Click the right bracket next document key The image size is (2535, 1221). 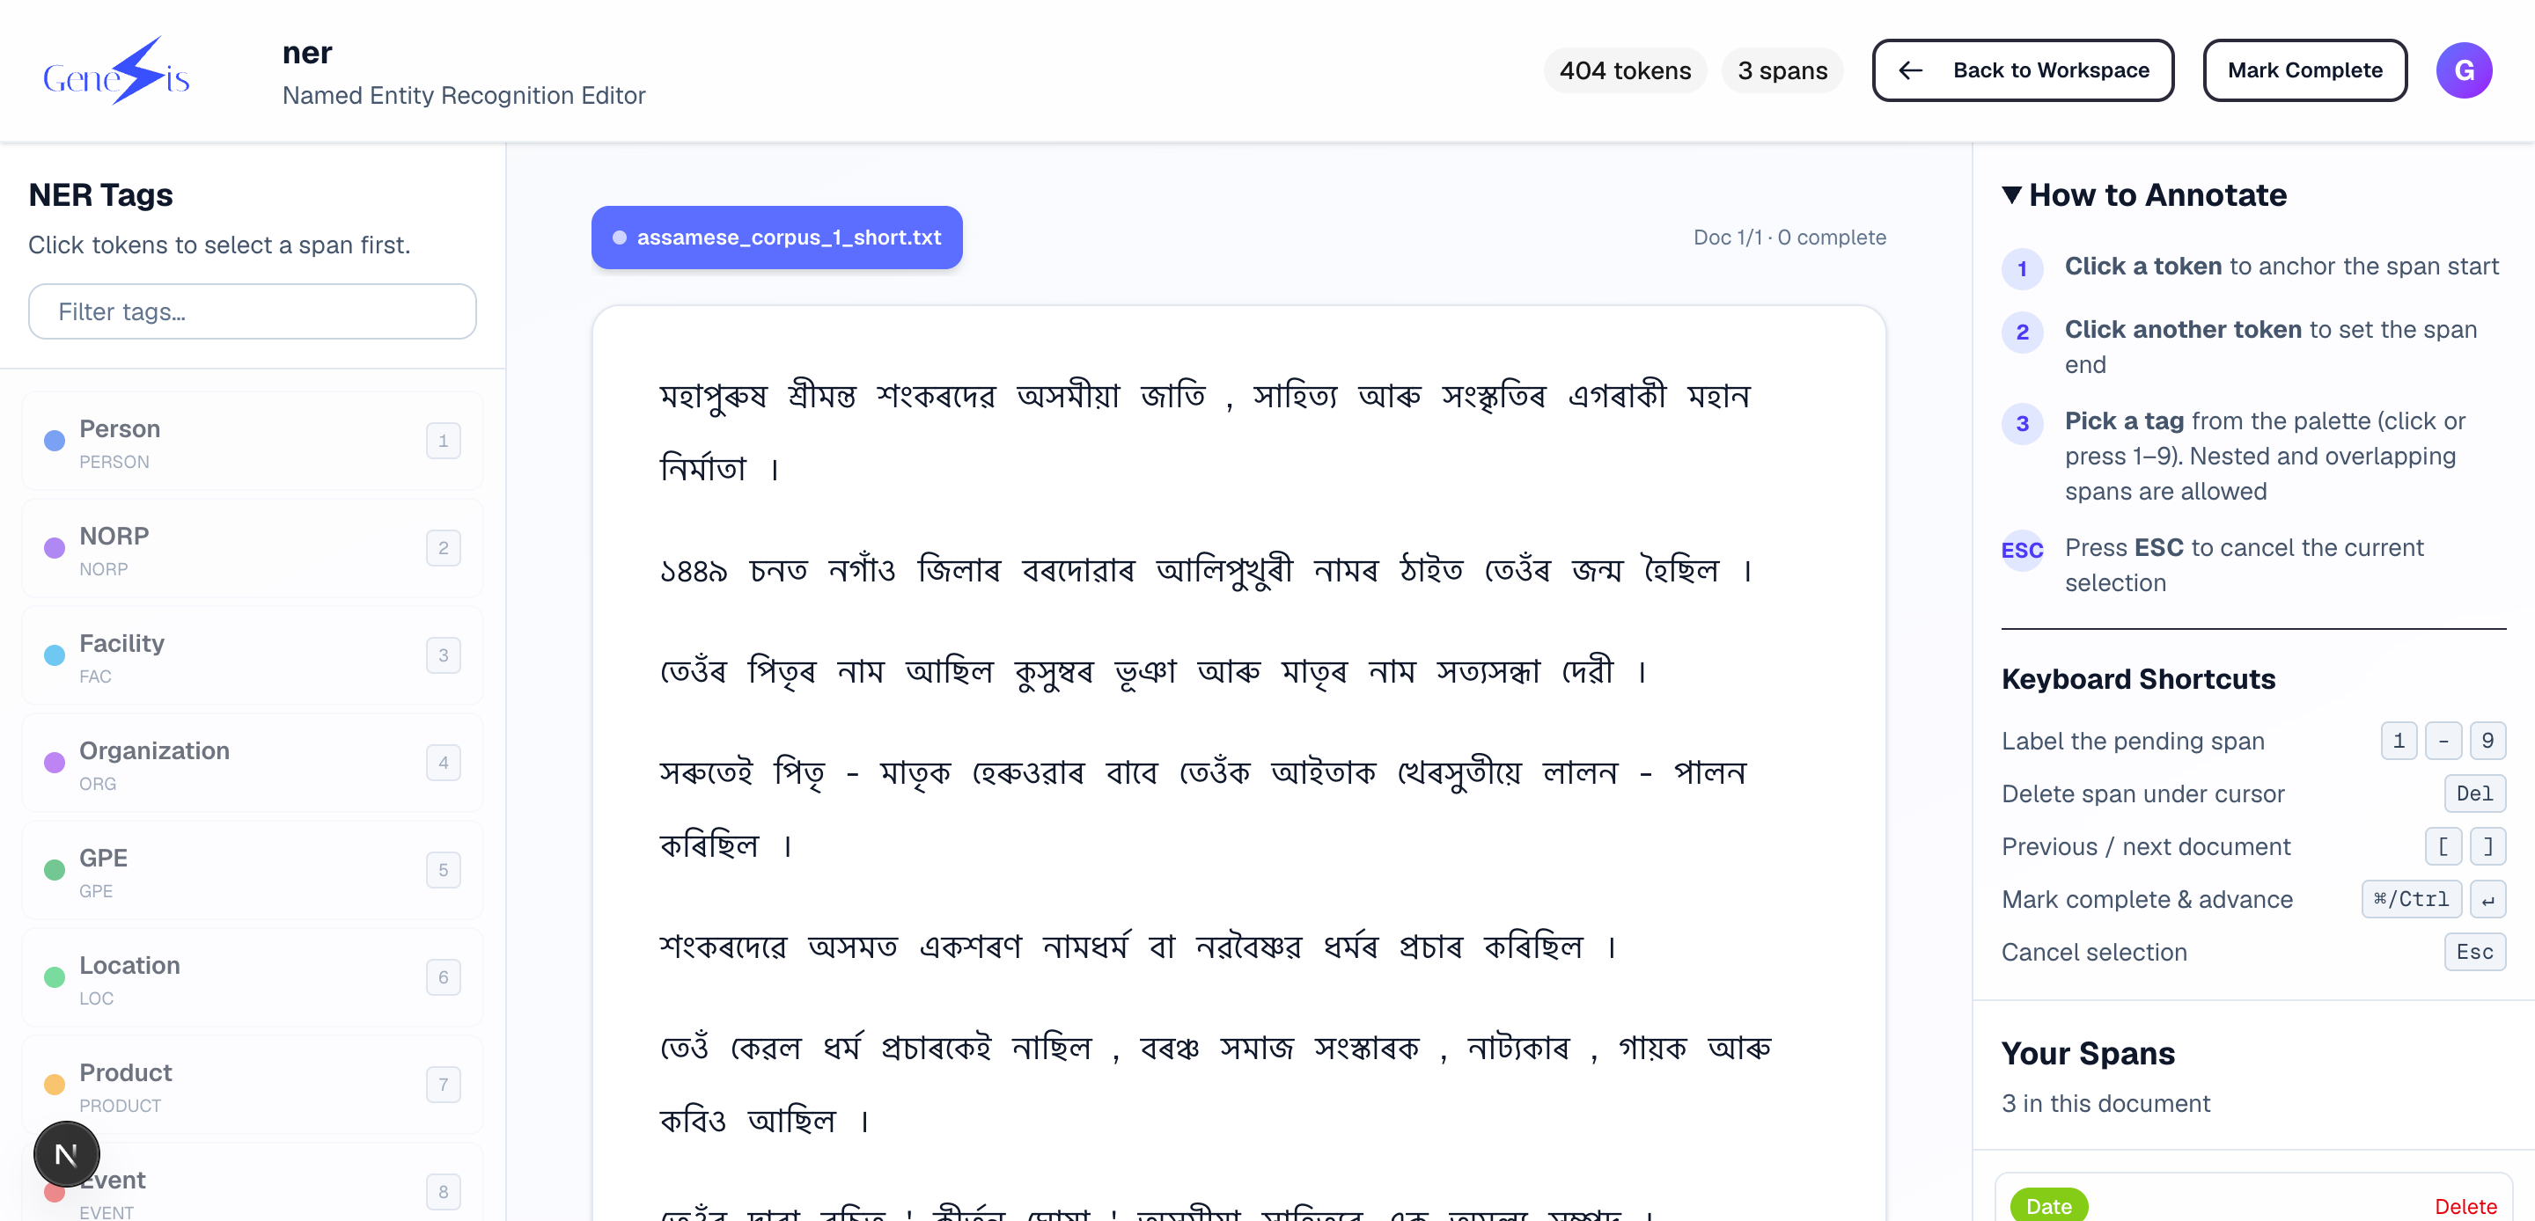2487,846
